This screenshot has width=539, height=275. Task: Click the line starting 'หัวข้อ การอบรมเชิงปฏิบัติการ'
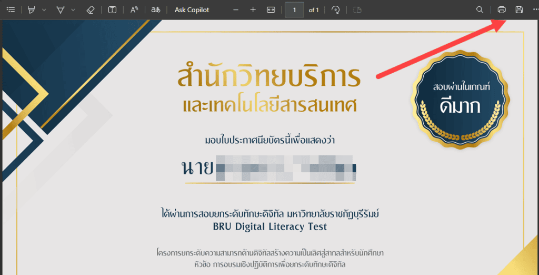[270, 264]
